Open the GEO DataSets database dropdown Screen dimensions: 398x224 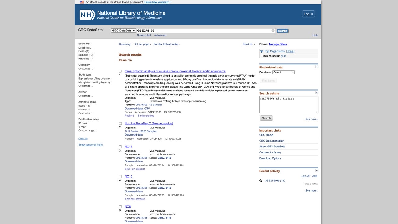tap(123, 30)
